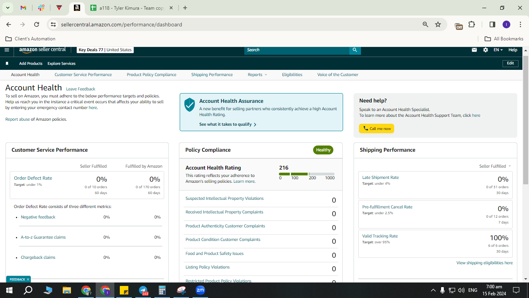Viewport: 529px width, 298px height.
Task: Open the A-to-z Guarantee claims link
Action: [x=43, y=237]
